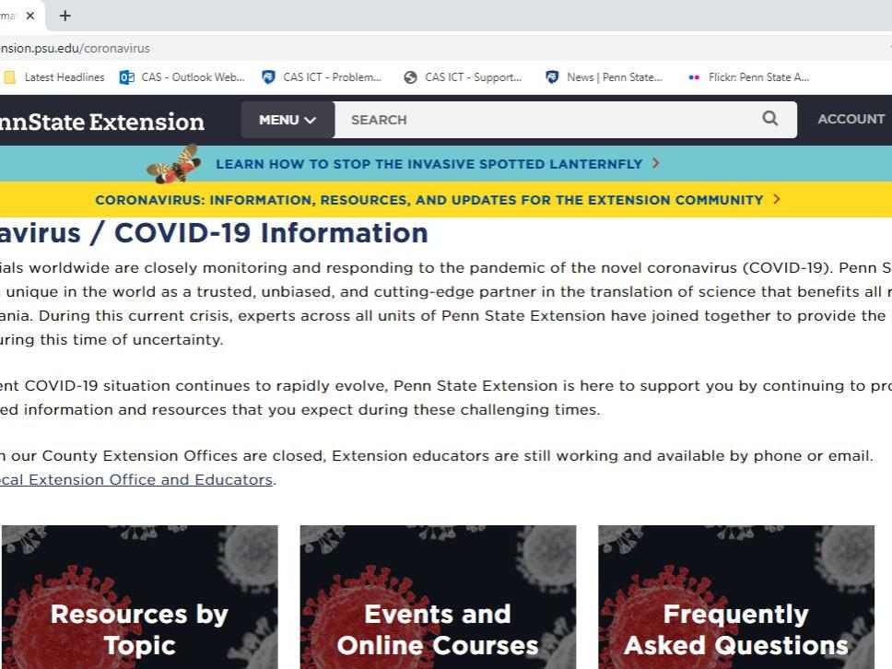Click the lanternfly banner chevron arrow
The height and width of the screenshot is (669, 892).
(656, 163)
